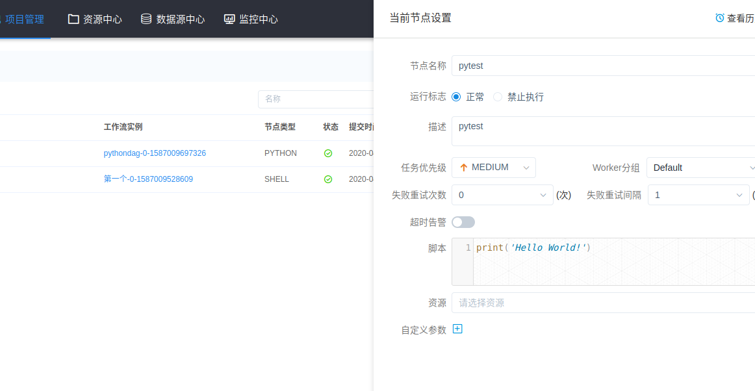This screenshot has width=755, height=391.
Task: Open the 任务优先级 MEDIUM dropdown
Action: pyautogui.click(x=494, y=168)
